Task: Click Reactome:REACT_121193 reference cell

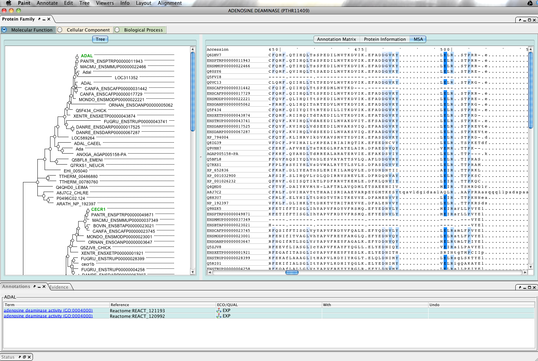Action: point(163,311)
